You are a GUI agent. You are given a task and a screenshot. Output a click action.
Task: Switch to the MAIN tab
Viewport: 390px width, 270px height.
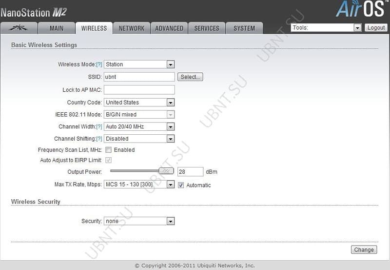(57, 28)
